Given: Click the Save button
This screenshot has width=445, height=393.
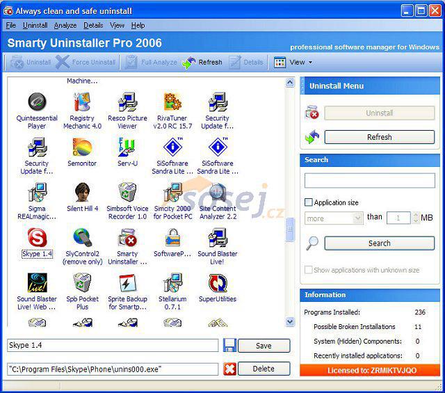Looking at the screenshot, I should (264, 345).
